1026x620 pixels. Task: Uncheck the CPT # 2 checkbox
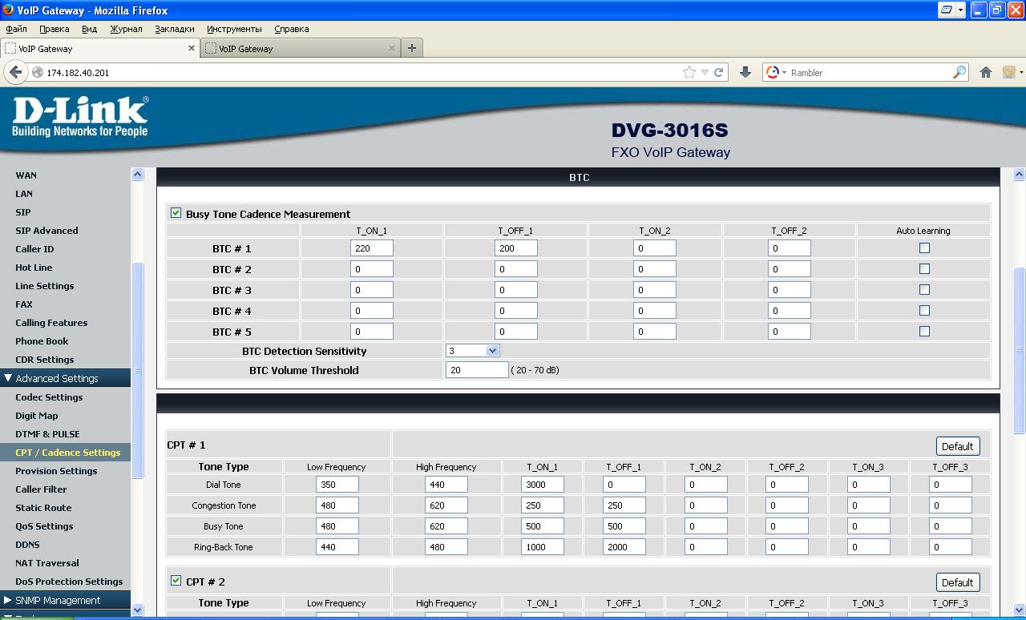click(176, 581)
